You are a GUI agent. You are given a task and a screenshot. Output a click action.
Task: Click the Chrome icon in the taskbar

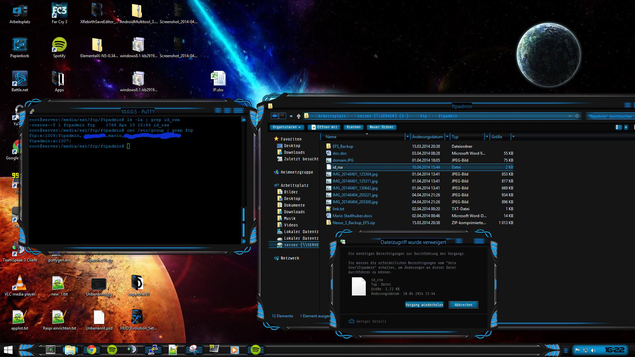[x=92, y=350]
